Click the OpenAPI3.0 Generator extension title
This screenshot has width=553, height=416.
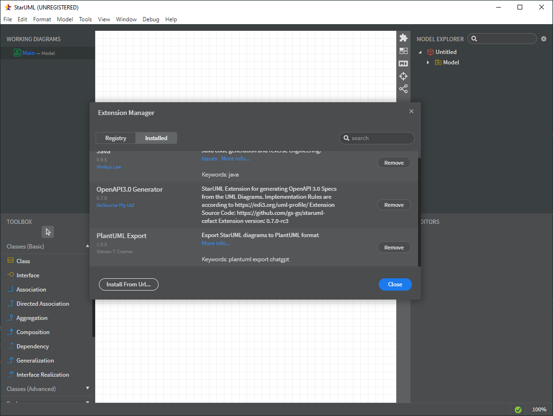[x=129, y=189]
